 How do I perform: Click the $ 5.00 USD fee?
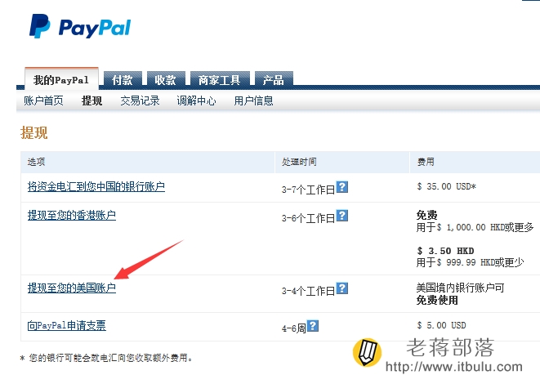click(x=441, y=325)
